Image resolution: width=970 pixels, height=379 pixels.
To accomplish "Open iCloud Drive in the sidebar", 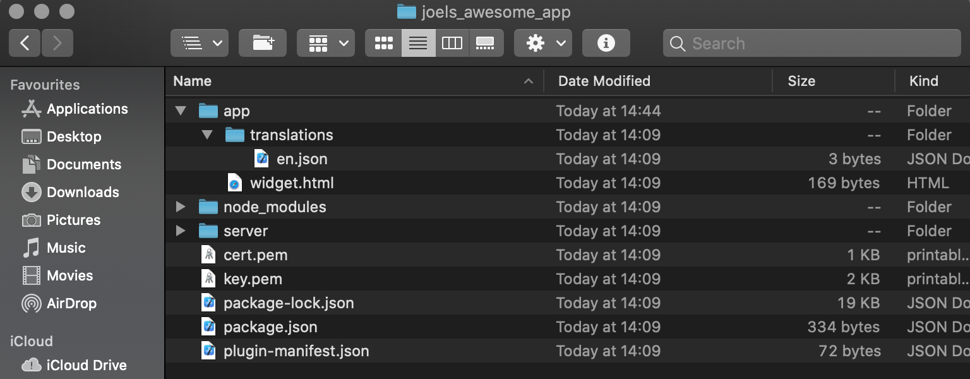I will (x=86, y=365).
